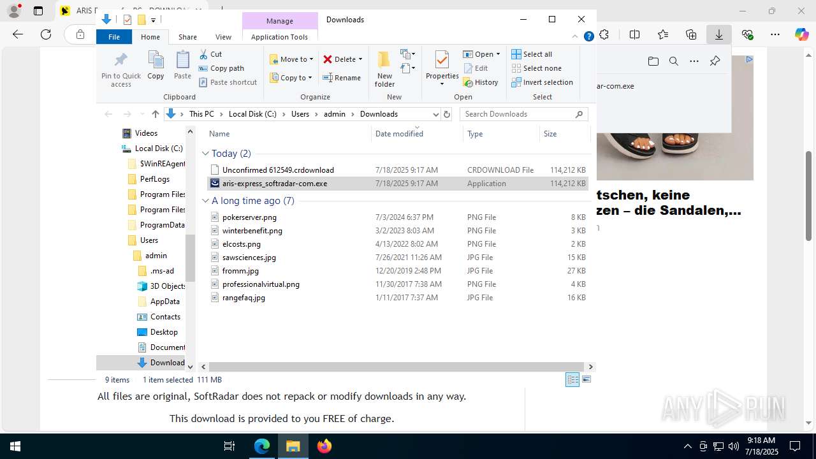
Task: Click Select none
Action: (536, 68)
